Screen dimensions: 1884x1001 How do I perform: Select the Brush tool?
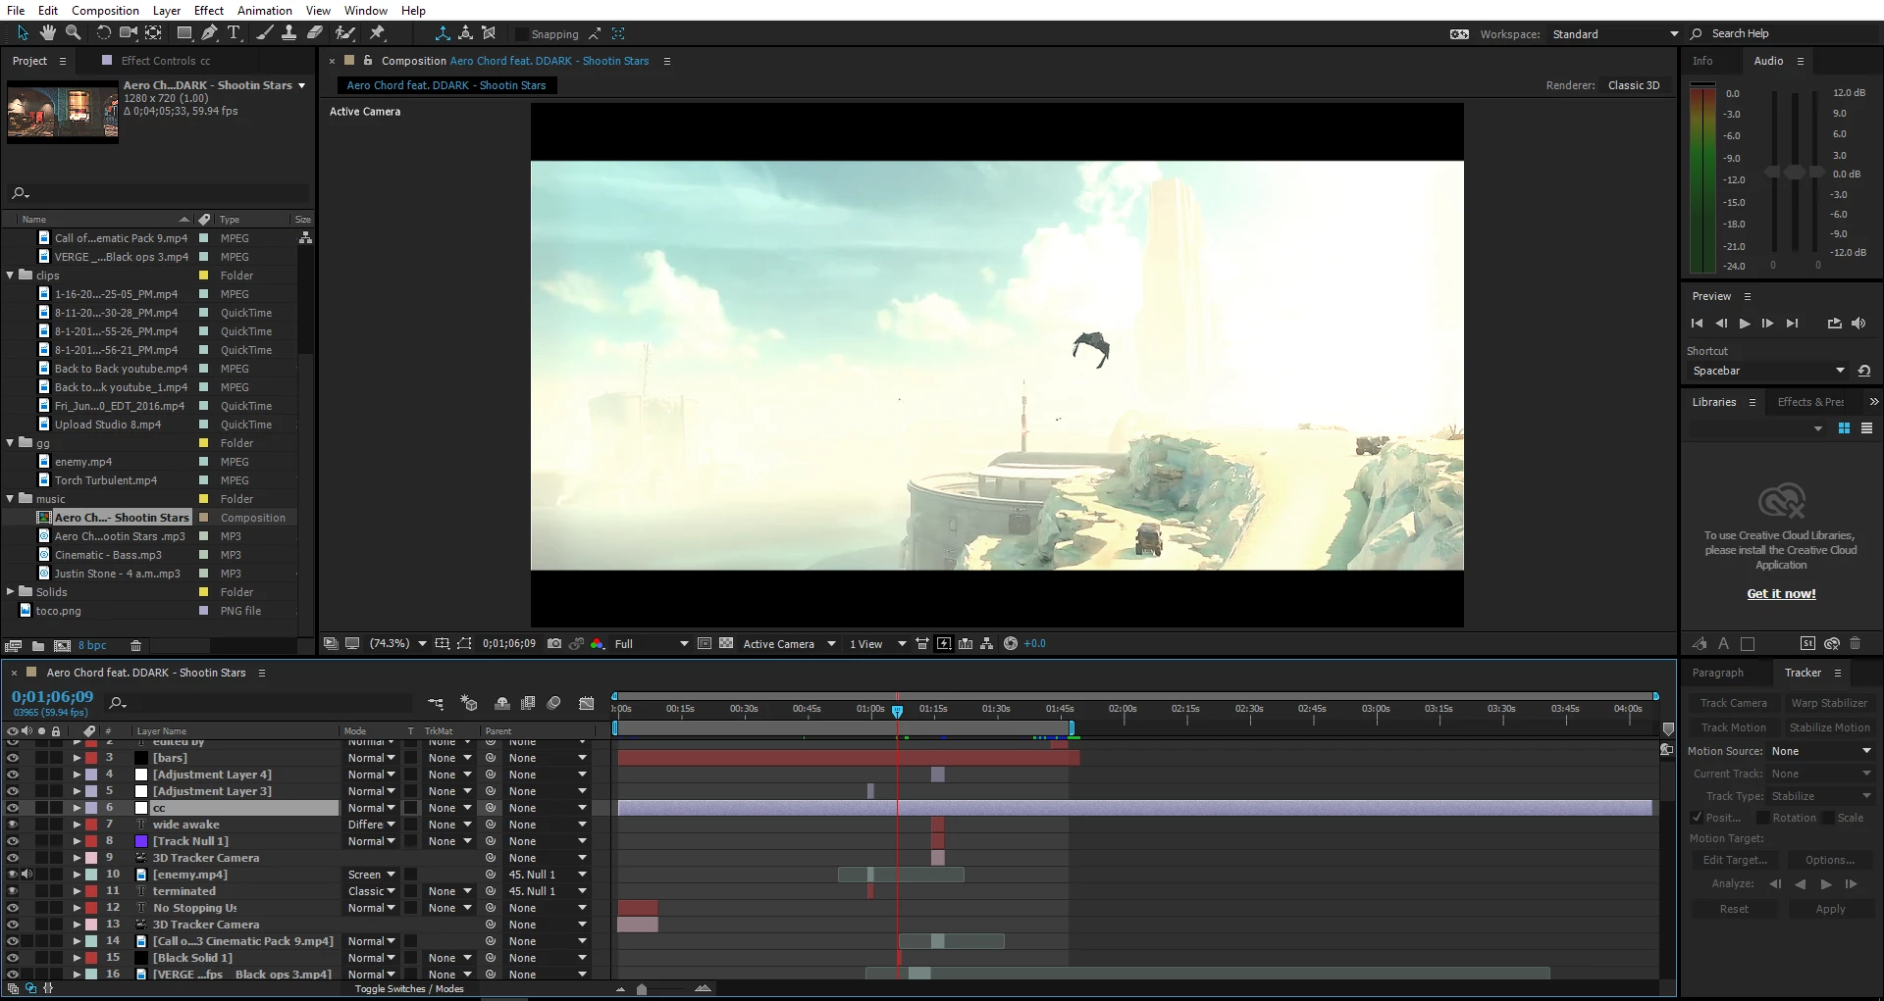[x=264, y=33]
